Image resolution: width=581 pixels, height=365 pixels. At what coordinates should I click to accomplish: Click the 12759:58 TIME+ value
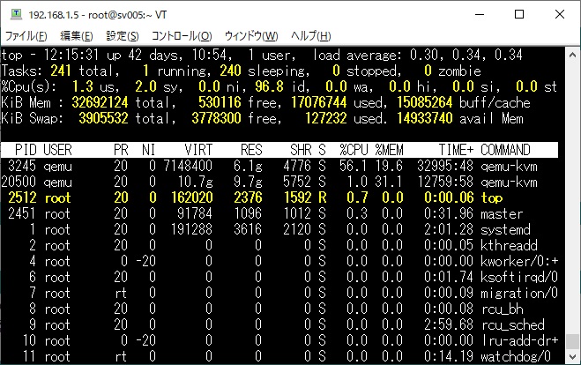click(x=445, y=182)
